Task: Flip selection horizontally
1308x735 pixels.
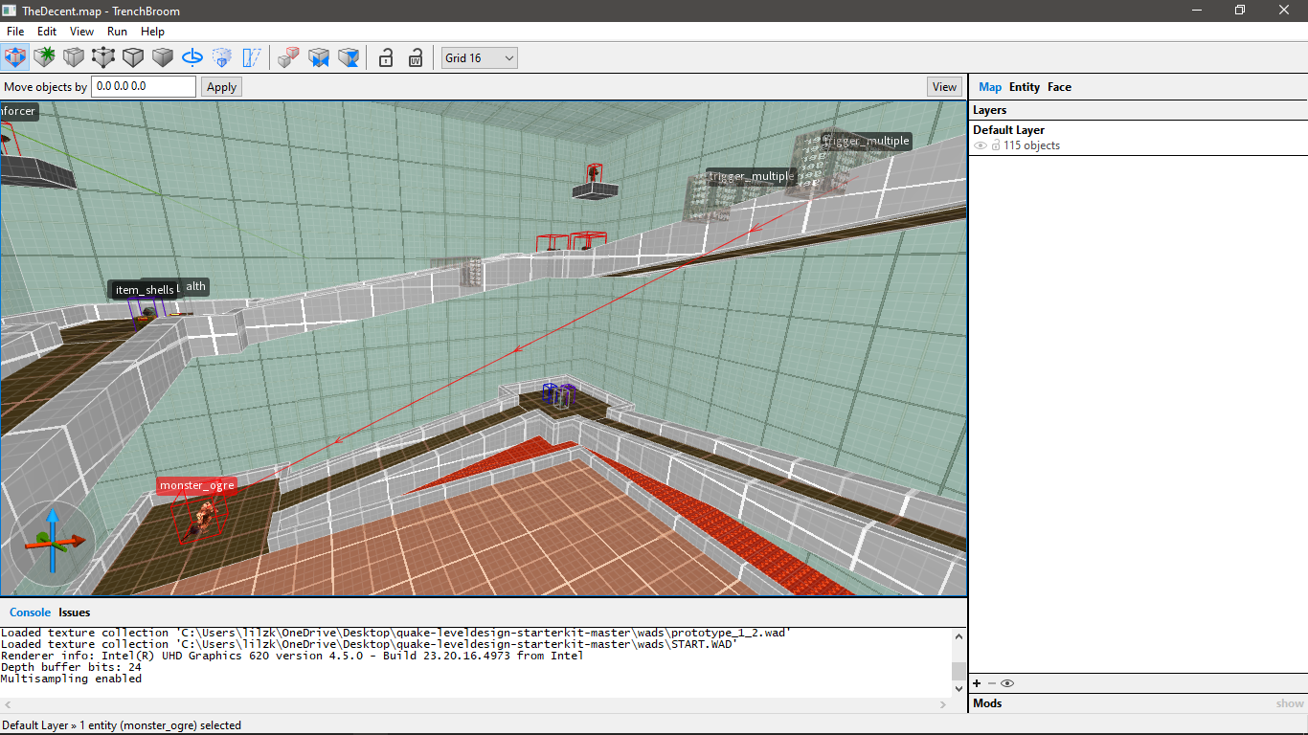Action: tap(318, 57)
